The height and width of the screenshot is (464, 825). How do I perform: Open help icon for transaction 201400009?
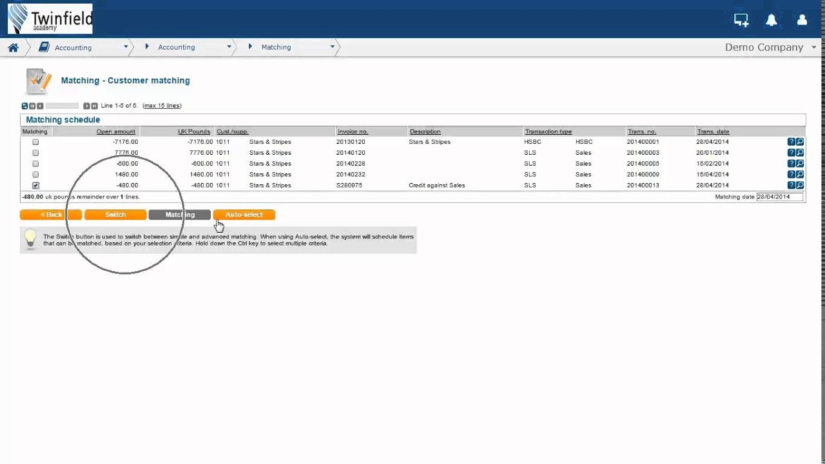[791, 175]
